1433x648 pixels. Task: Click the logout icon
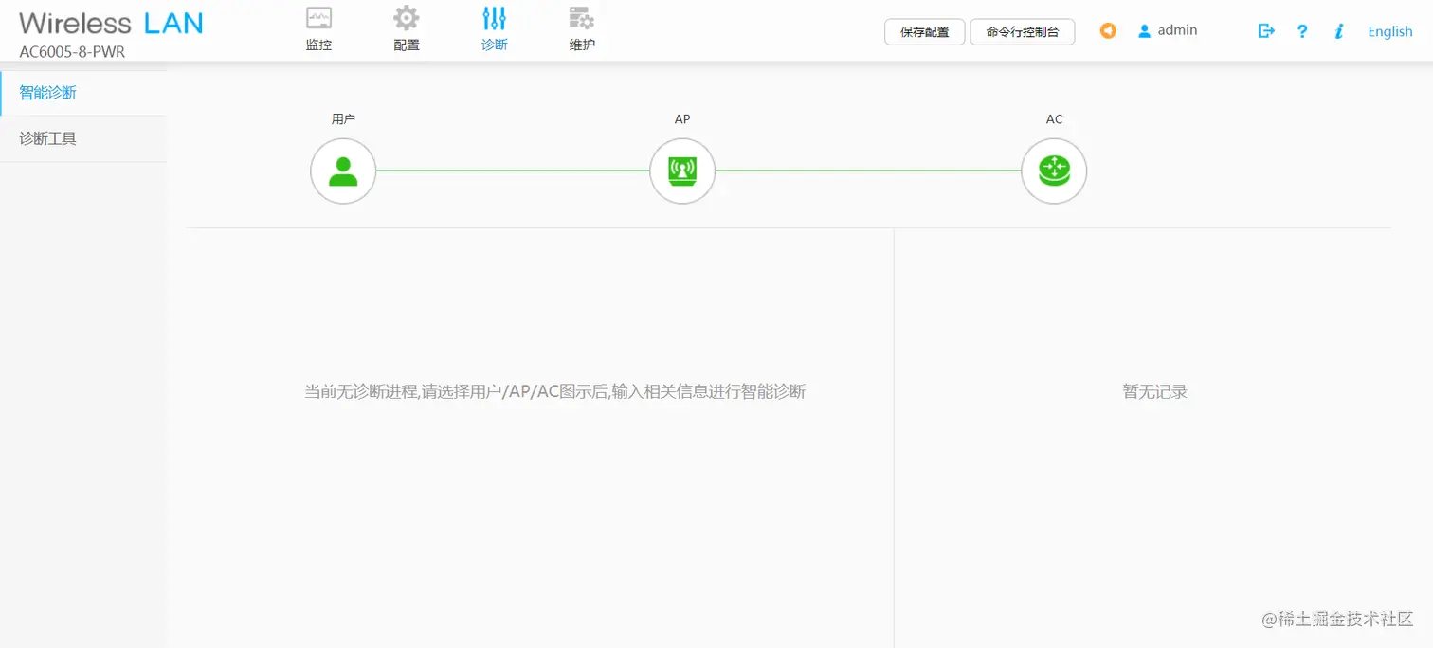point(1266,30)
